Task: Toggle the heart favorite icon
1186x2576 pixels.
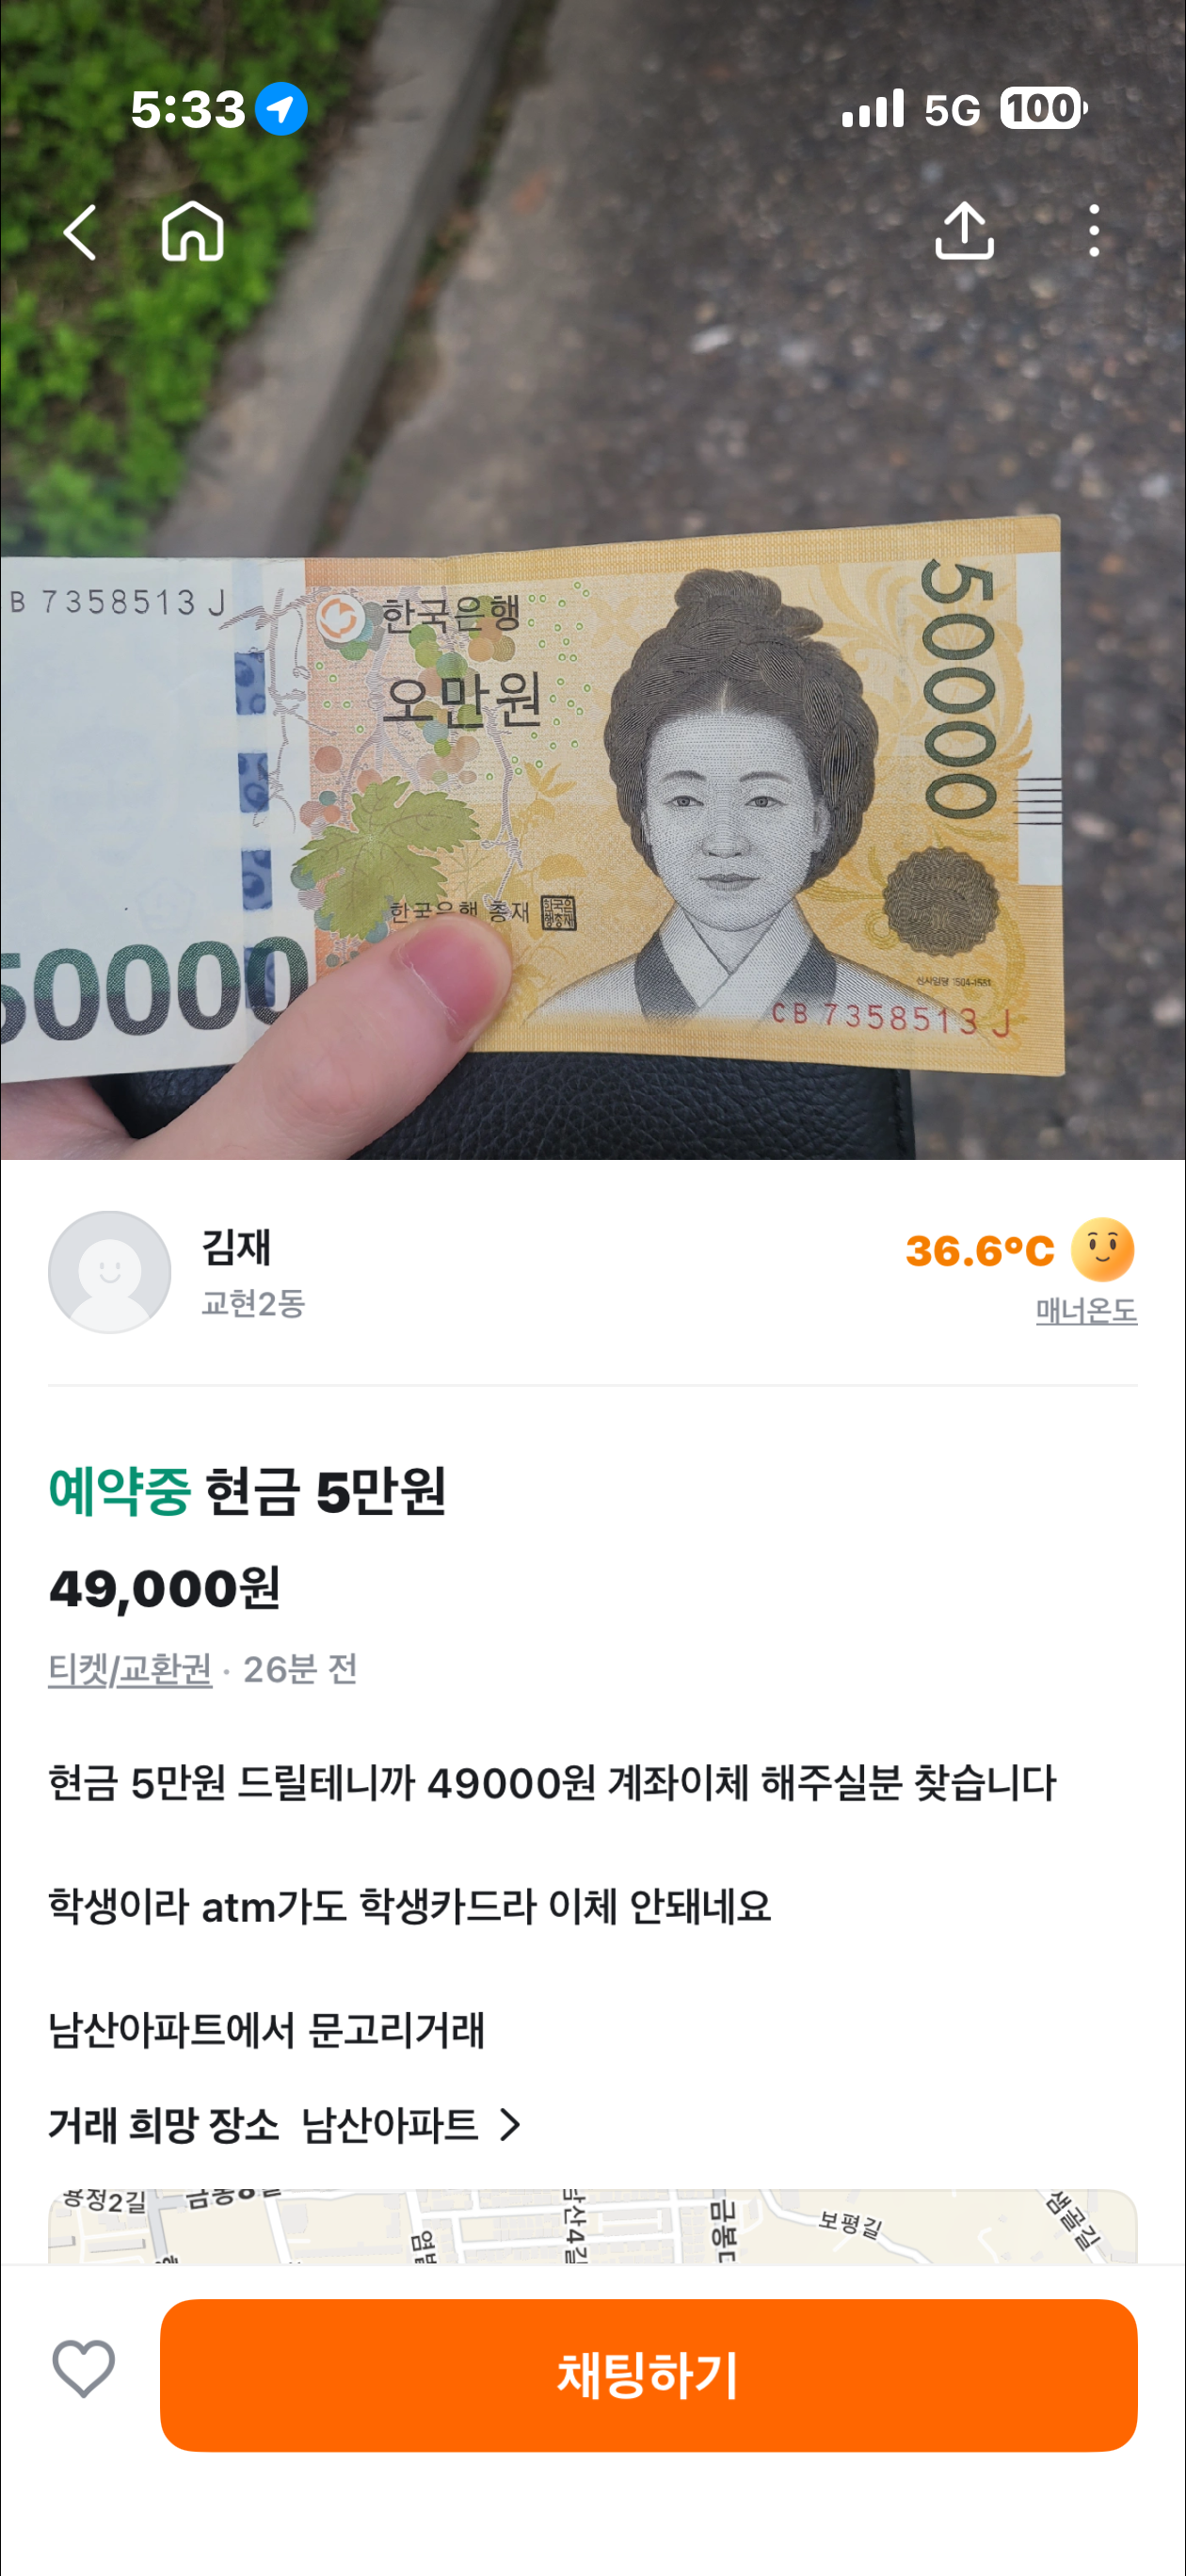Action: tap(84, 2368)
